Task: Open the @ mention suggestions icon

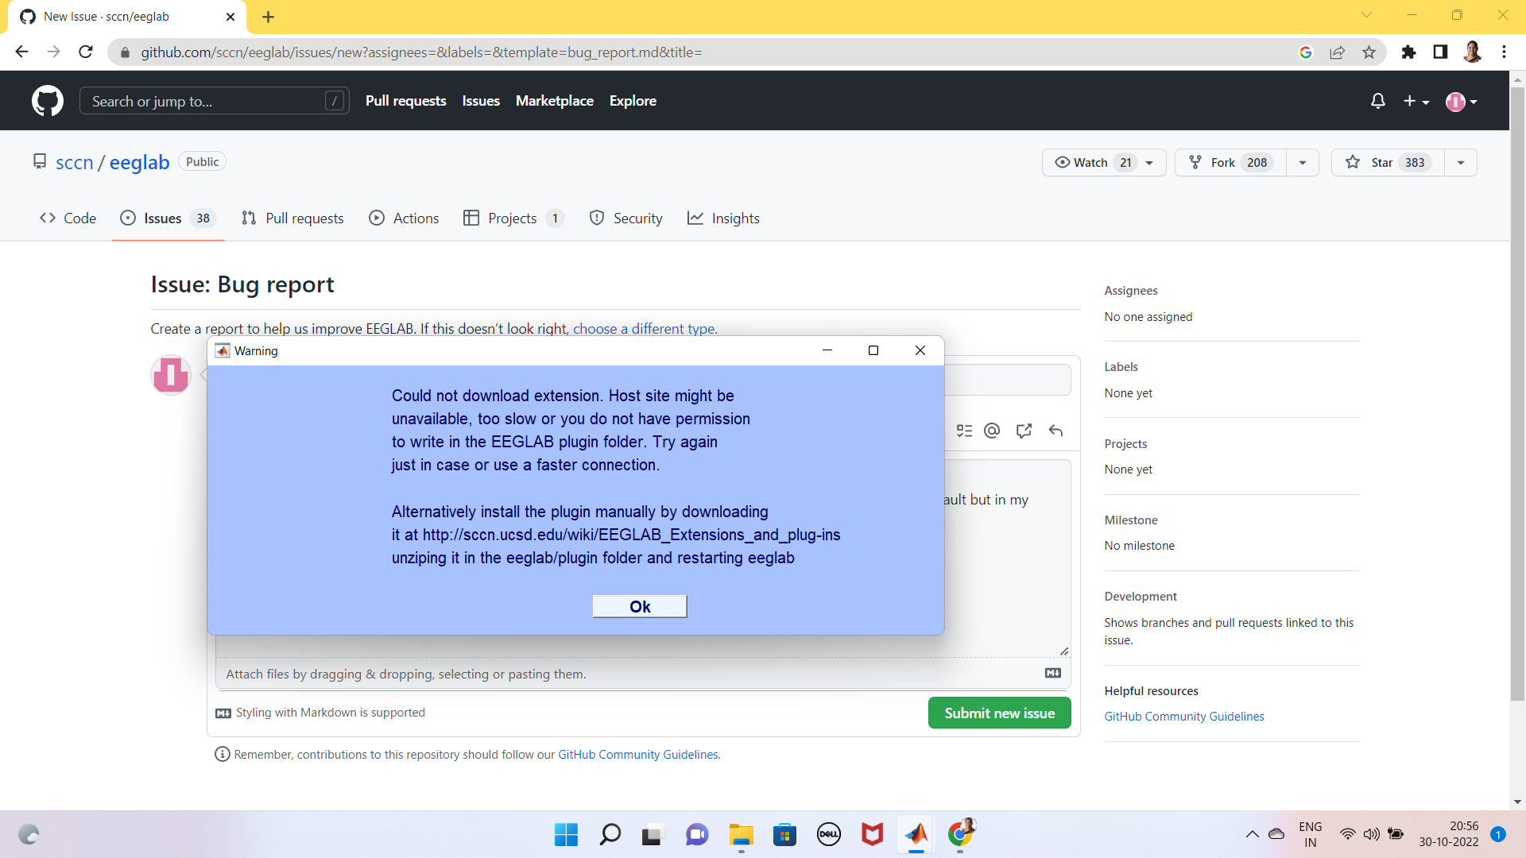Action: pos(991,431)
